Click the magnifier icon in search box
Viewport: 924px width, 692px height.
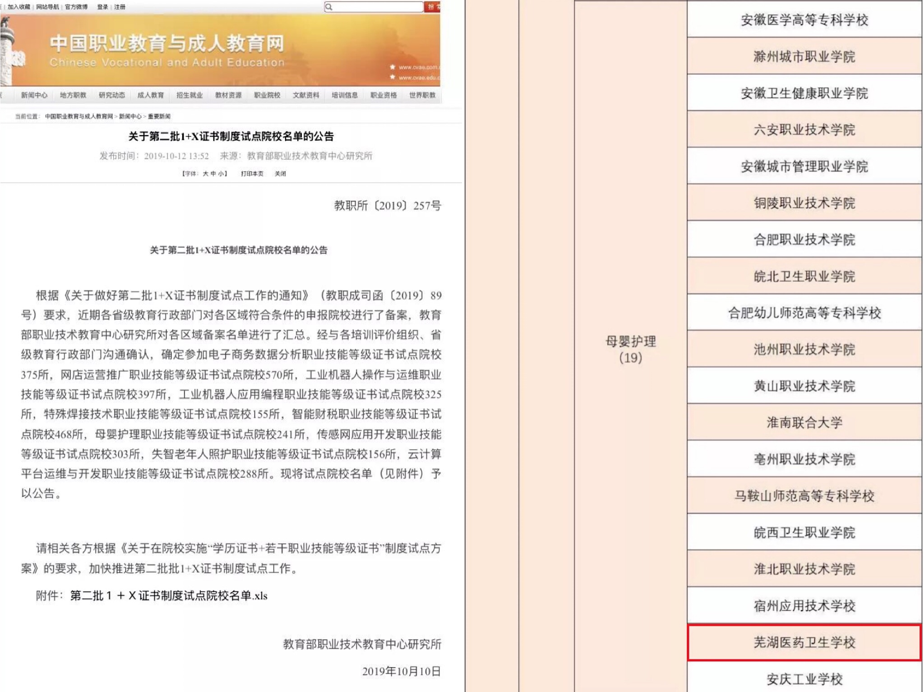coord(329,7)
